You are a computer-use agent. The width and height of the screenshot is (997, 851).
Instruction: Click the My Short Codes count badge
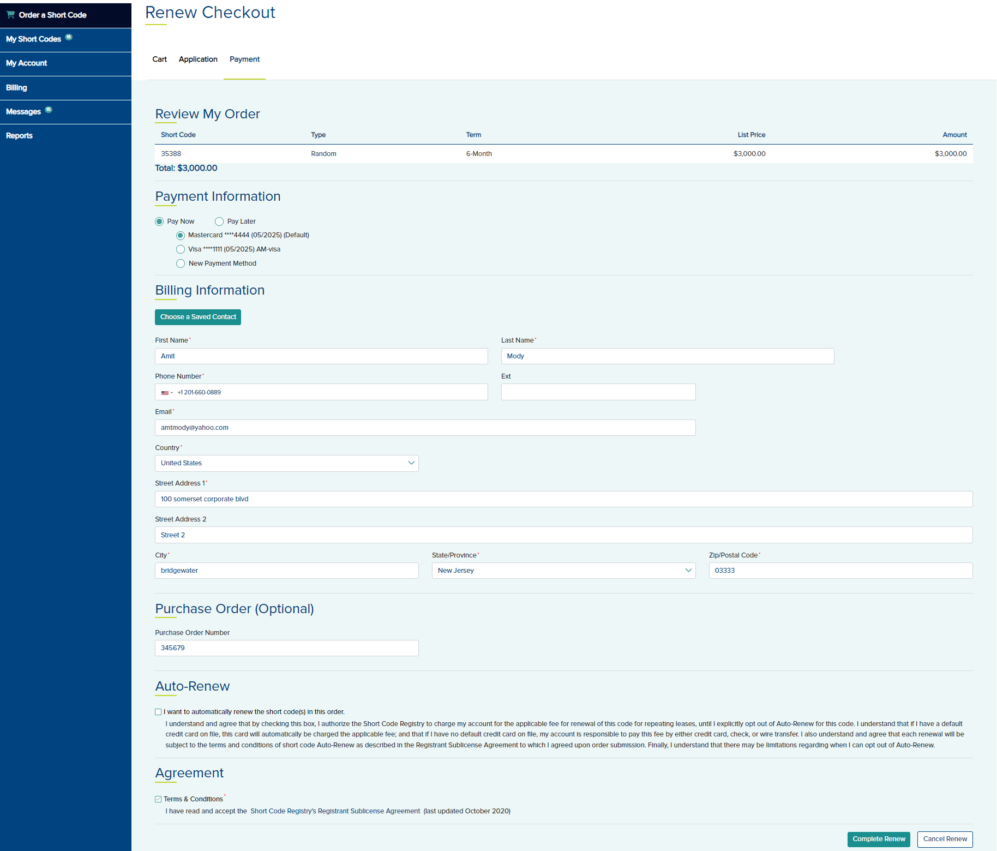tap(69, 37)
